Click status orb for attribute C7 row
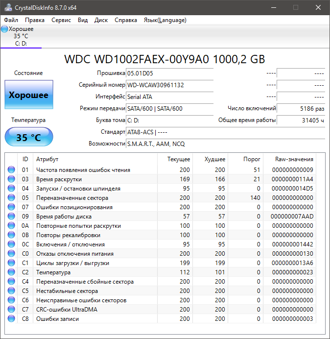This screenshot has height=339, width=330. (x=11, y=309)
